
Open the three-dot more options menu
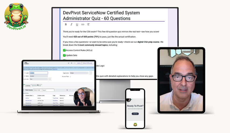[x=74, y=63]
